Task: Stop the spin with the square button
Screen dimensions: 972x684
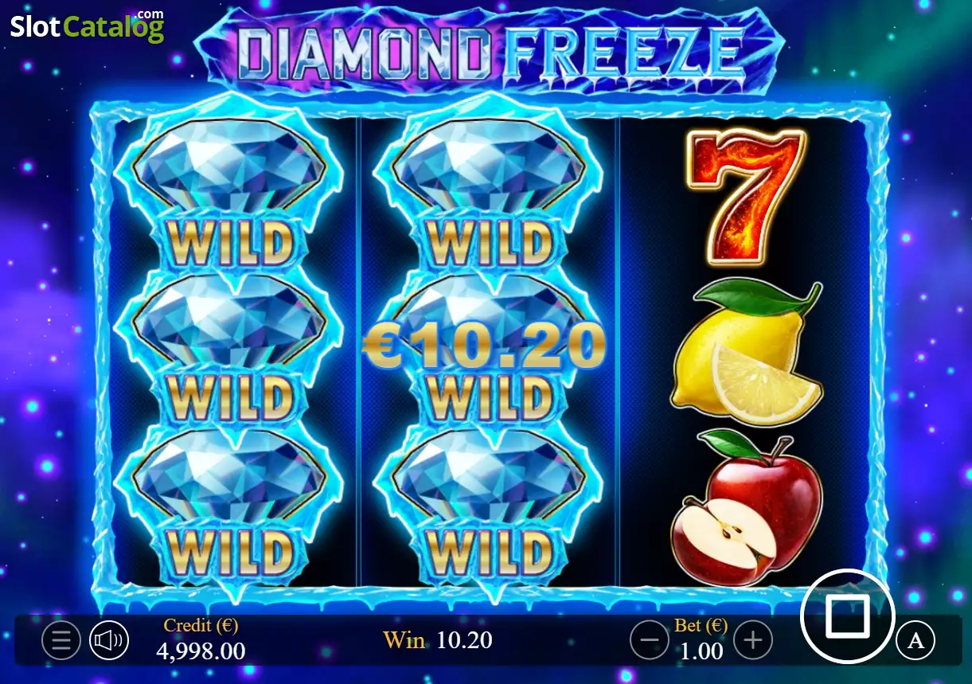Action: (x=847, y=617)
